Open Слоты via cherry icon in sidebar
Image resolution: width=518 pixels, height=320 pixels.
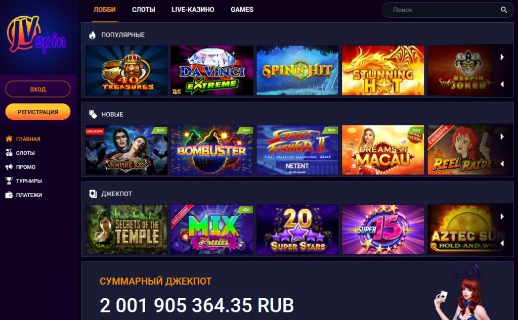pyautogui.click(x=9, y=153)
